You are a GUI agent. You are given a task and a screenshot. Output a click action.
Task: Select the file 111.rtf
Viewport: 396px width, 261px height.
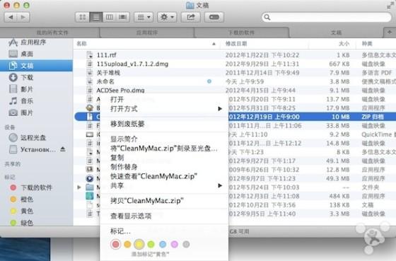click(x=106, y=55)
